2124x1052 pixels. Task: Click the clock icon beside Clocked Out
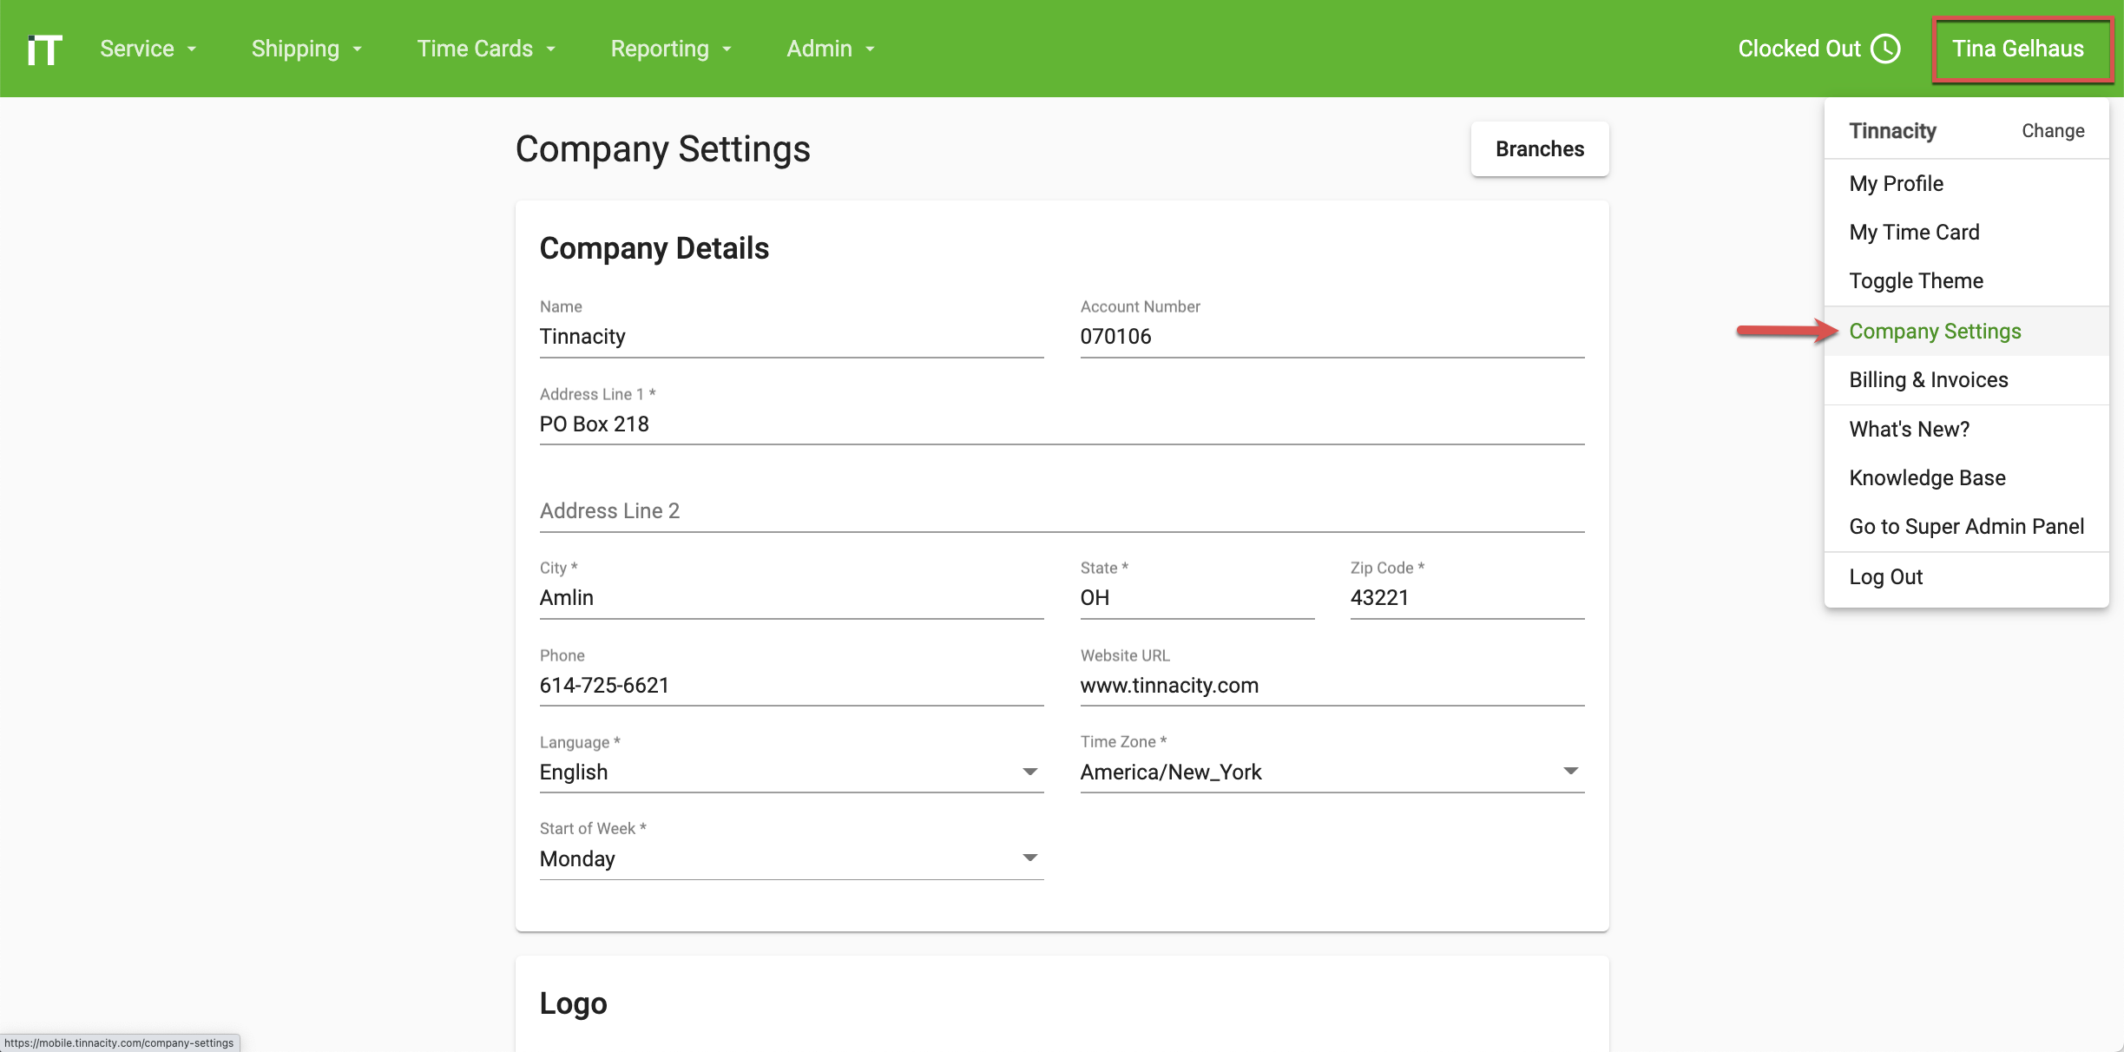pyautogui.click(x=1884, y=49)
